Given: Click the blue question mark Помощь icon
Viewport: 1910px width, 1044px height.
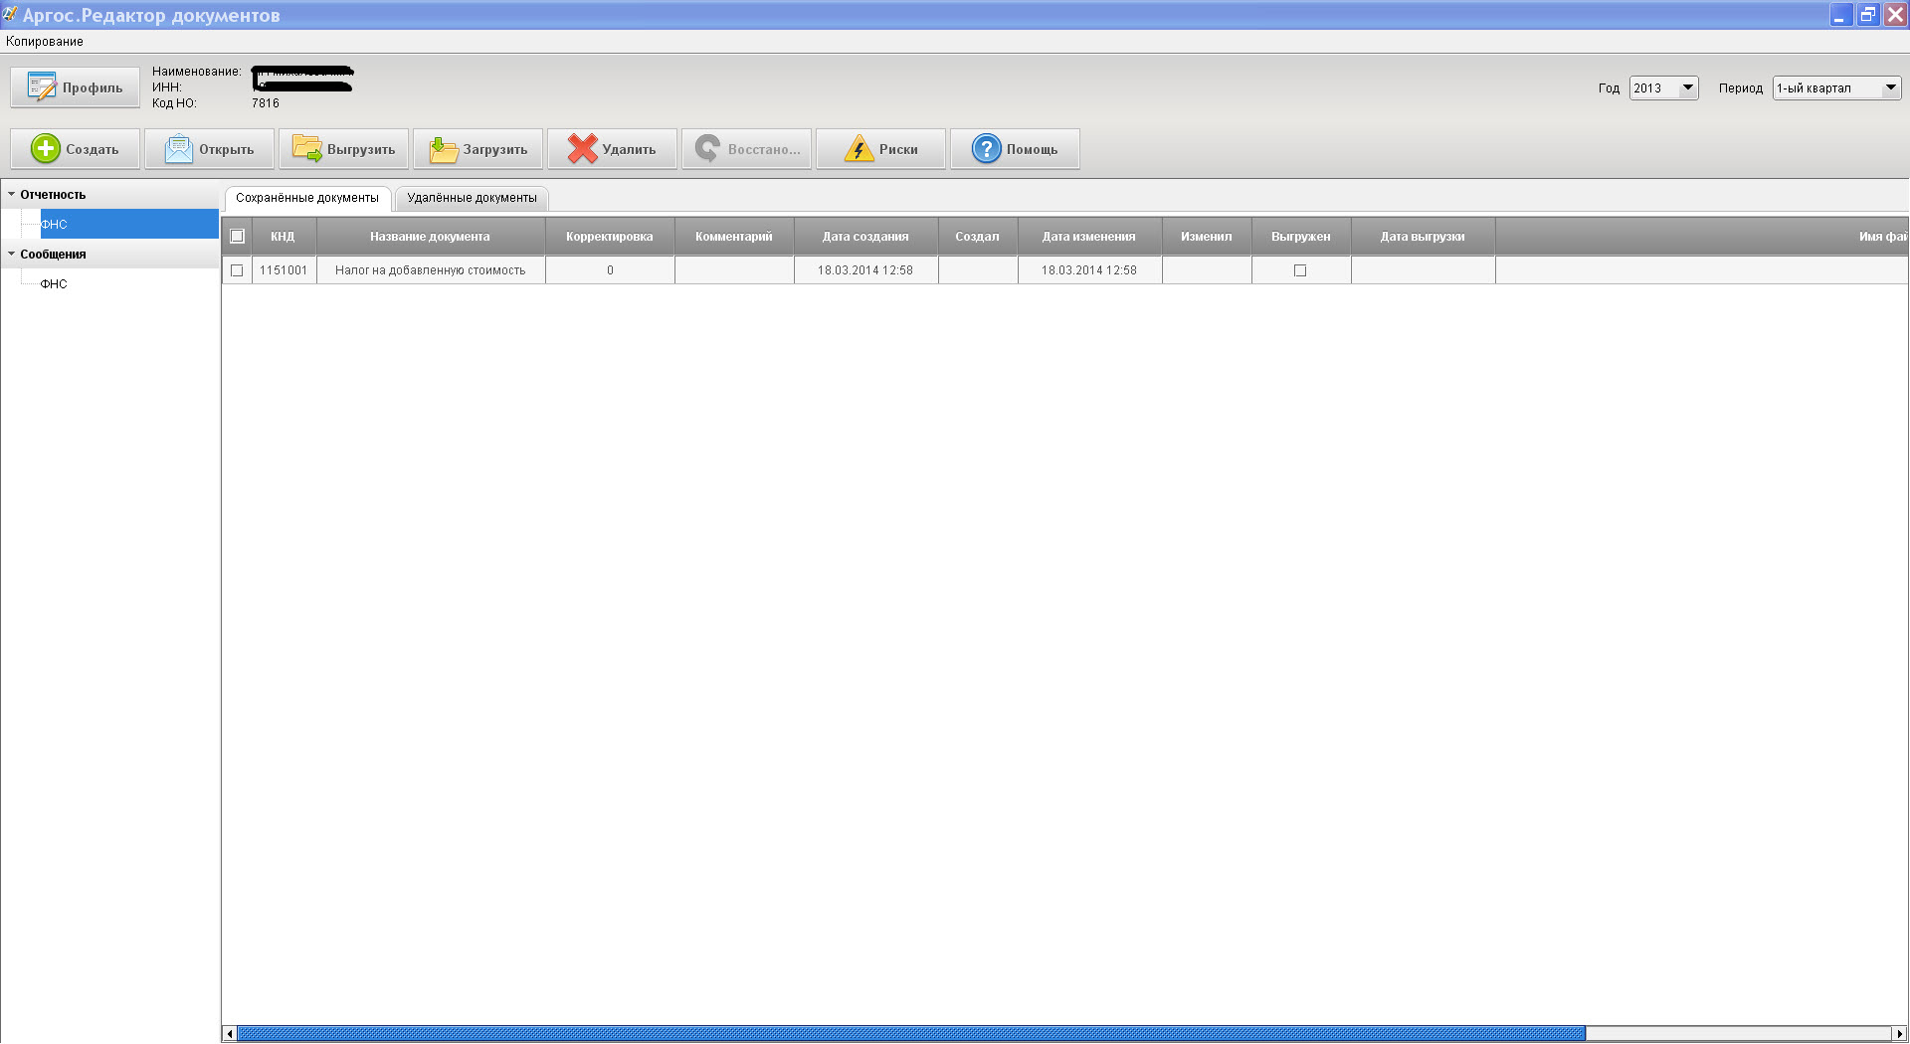Looking at the screenshot, I should click(986, 149).
